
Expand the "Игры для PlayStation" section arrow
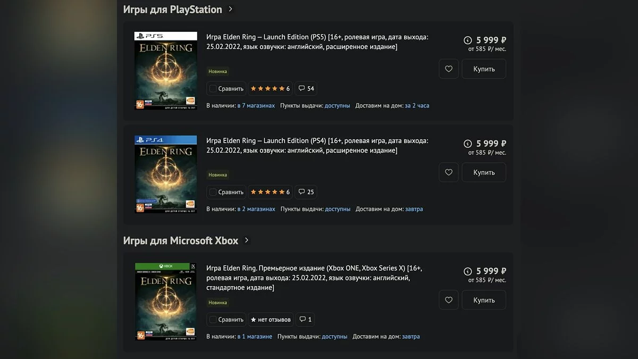pyautogui.click(x=230, y=9)
